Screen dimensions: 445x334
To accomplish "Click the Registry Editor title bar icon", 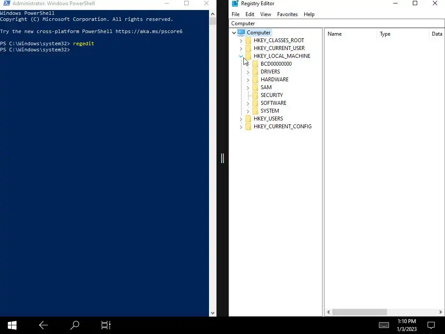I will pyautogui.click(x=235, y=3).
